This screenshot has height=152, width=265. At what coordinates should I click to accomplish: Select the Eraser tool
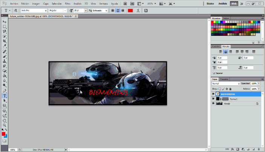5,71
